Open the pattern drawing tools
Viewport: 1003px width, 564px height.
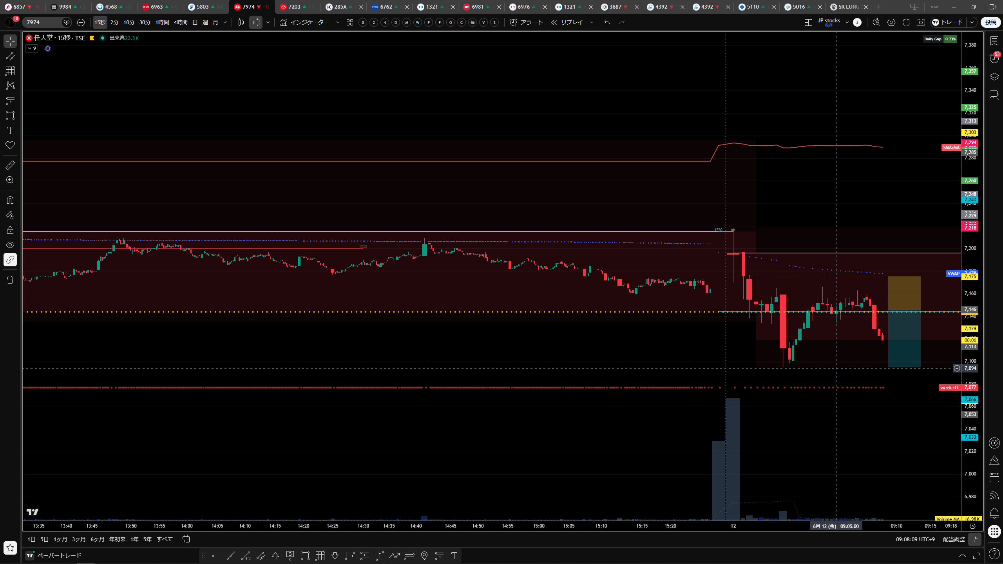click(x=10, y=85)
